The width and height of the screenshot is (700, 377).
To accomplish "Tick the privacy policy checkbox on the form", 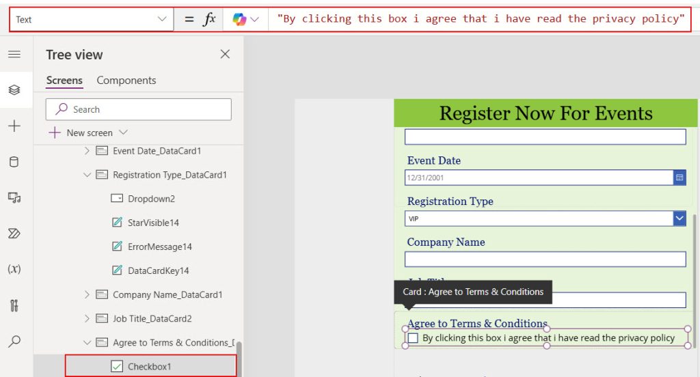I will coord(414,338).
